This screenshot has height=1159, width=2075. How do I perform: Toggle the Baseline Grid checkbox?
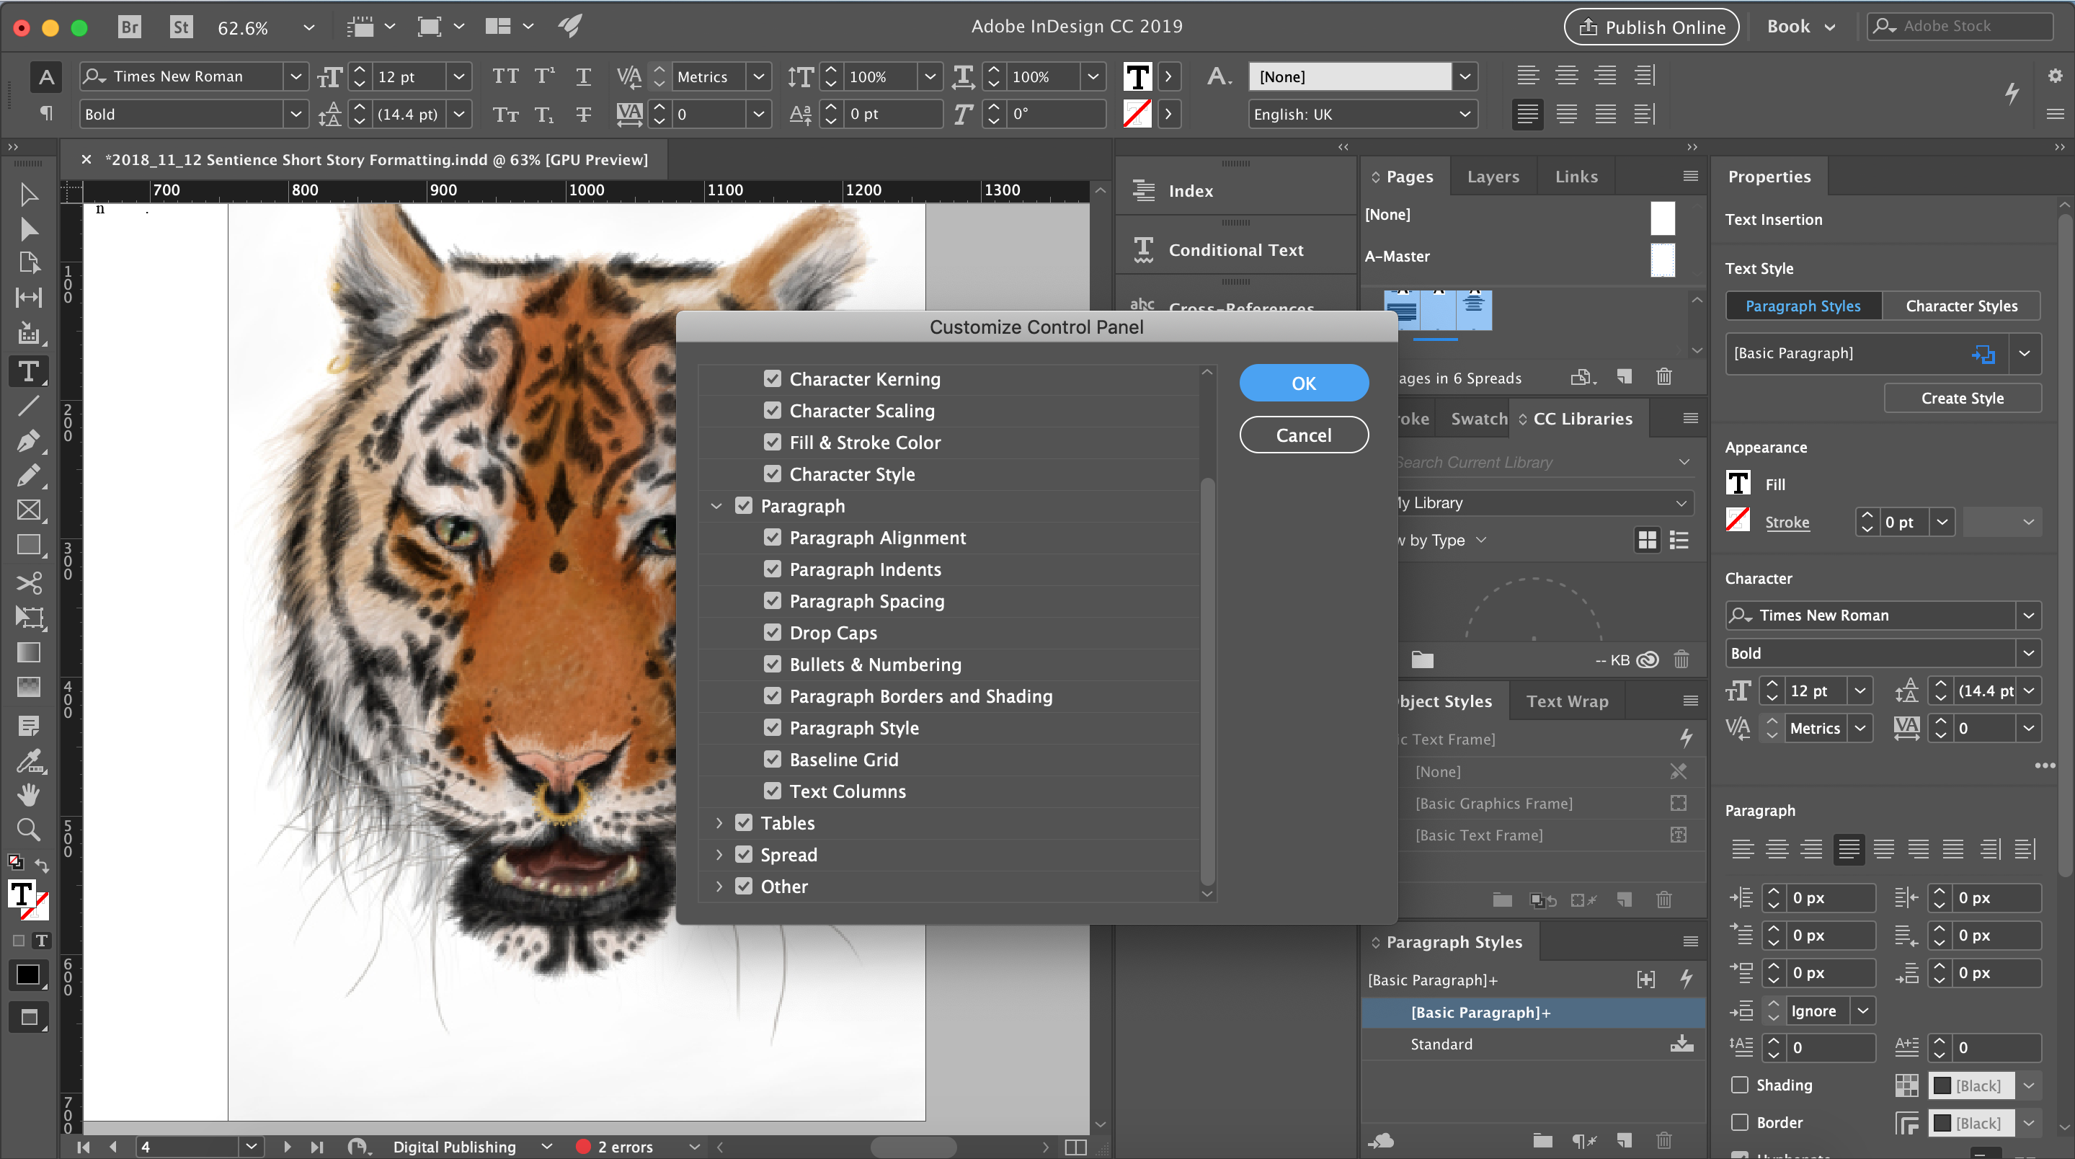pyautogui.click(x=773, y=759)
